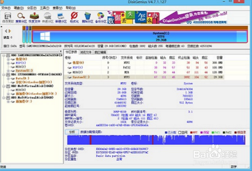This screenshot has height=171, width=252.
Task: Select 分区(BitLocker加密)(1) in the tree
Action: pos(34,82)
